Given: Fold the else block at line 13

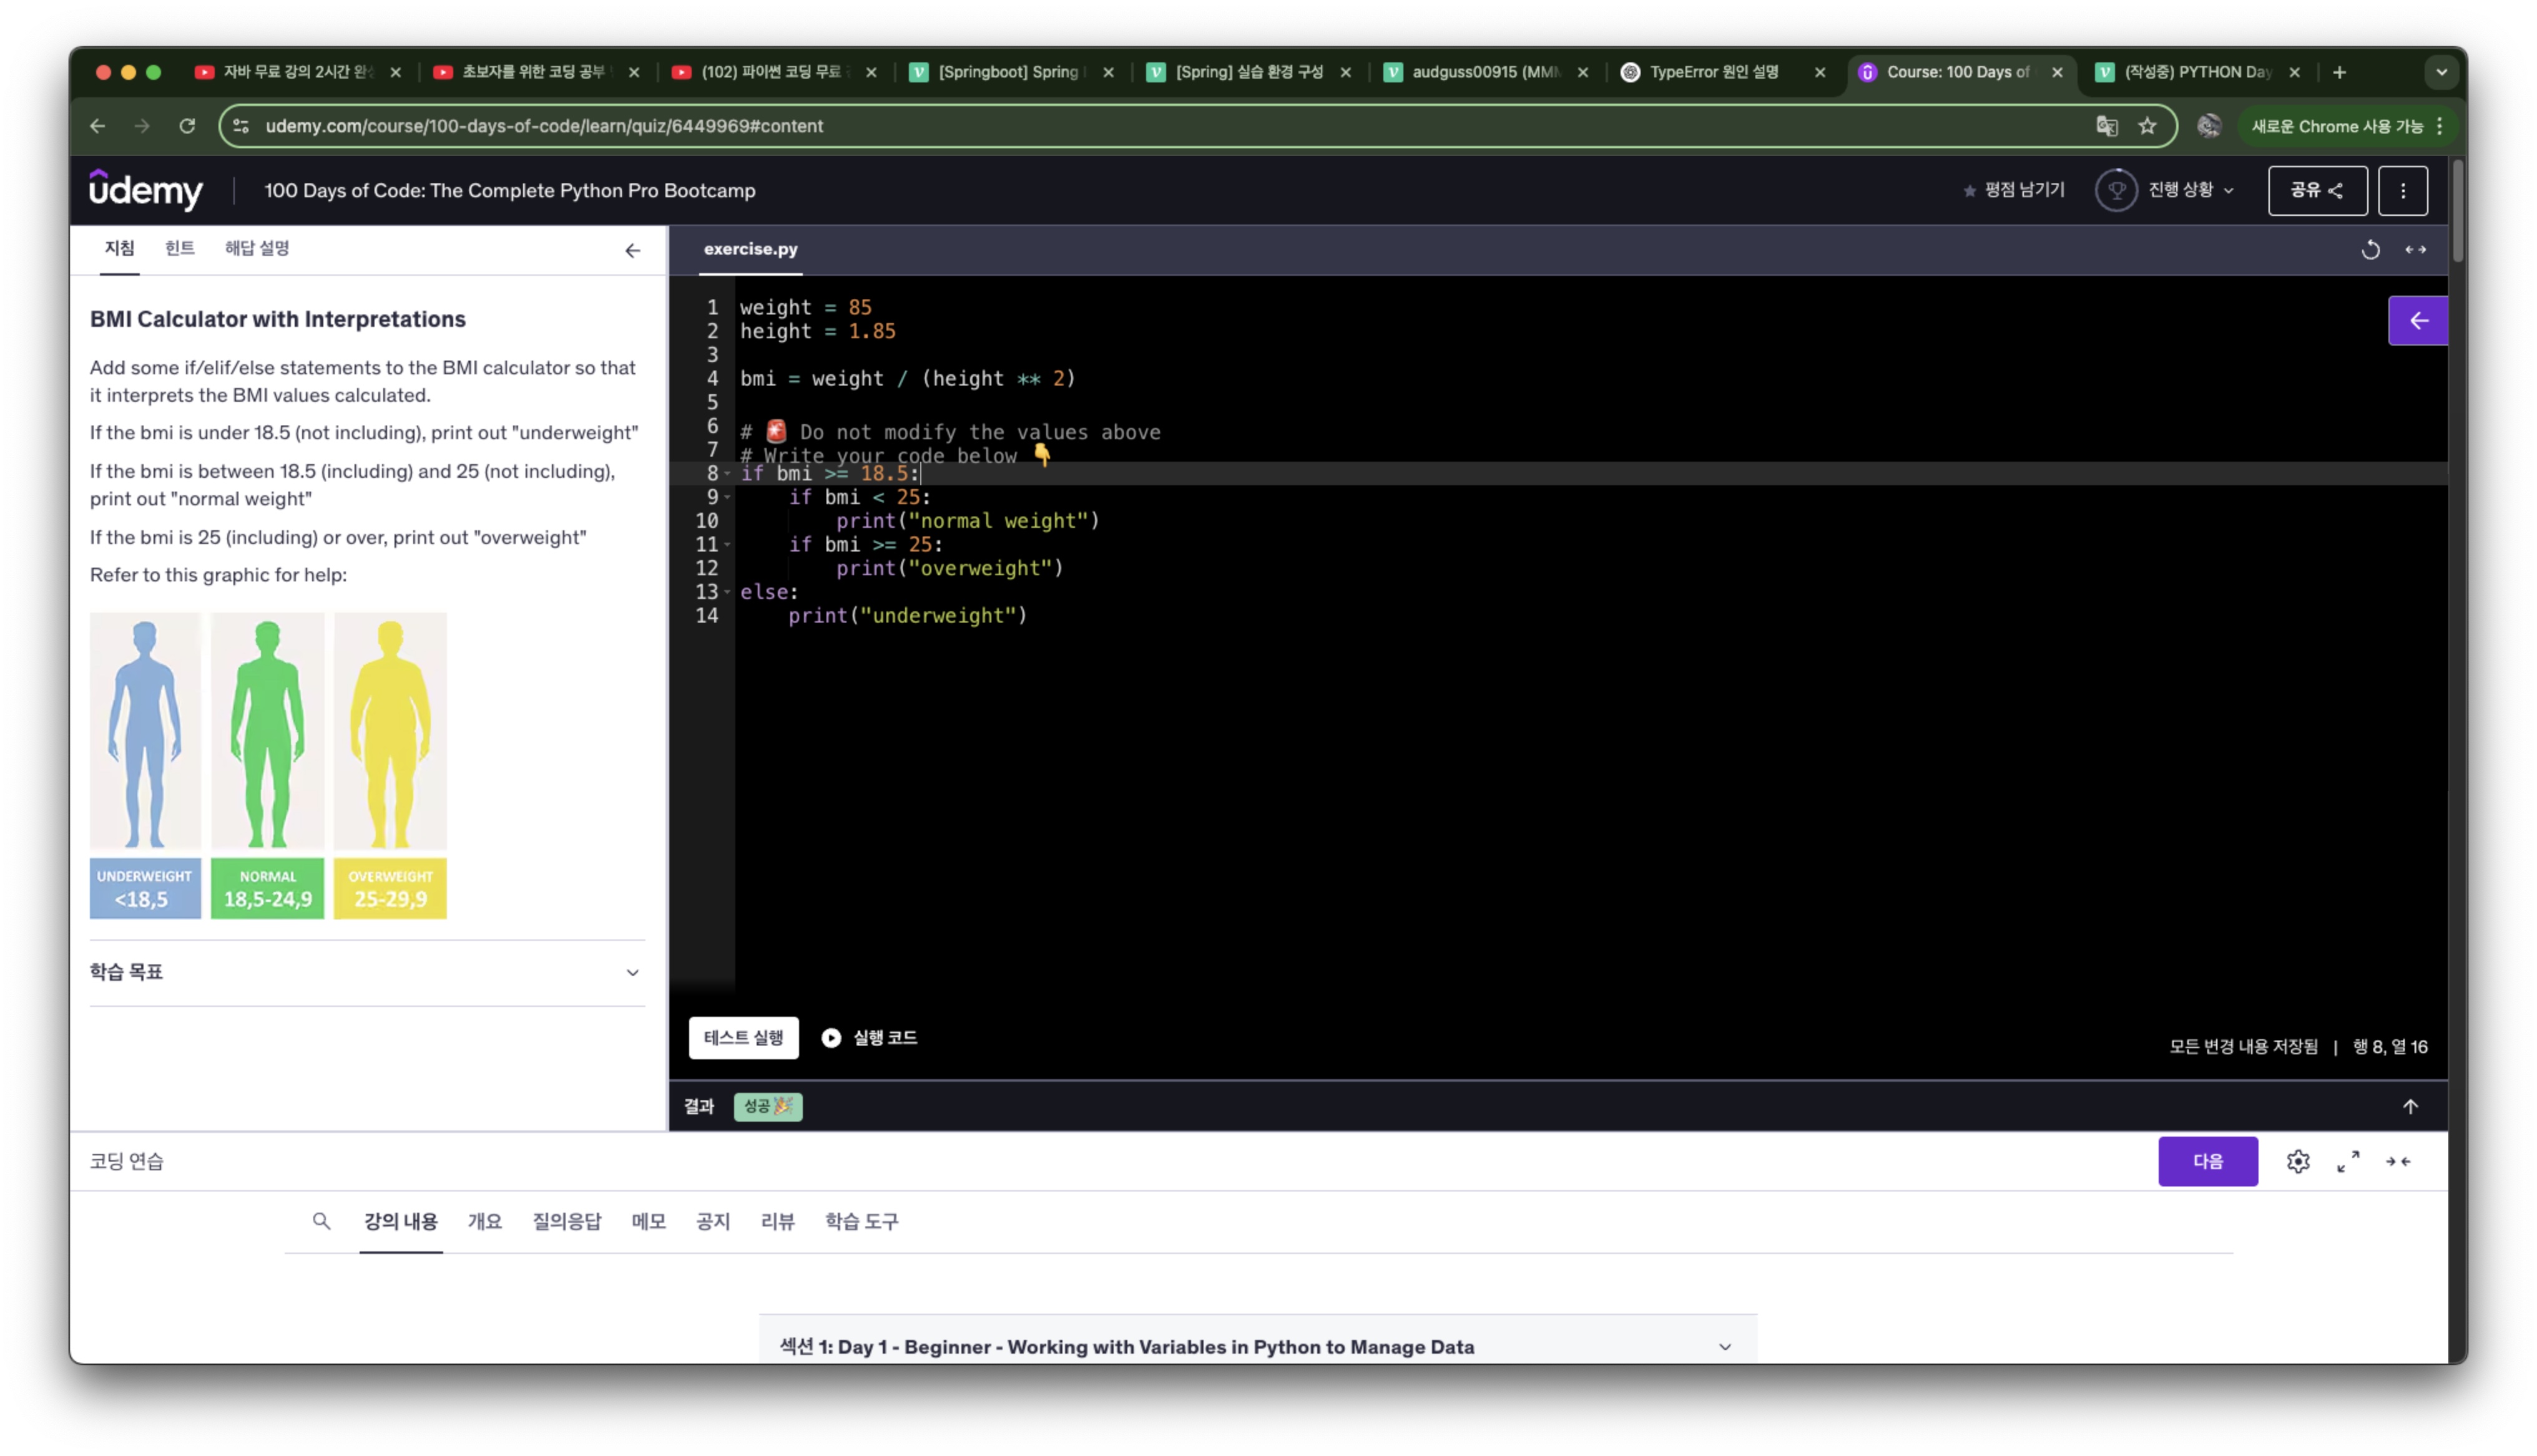Looking at the screenshot, I should (727, 592).
